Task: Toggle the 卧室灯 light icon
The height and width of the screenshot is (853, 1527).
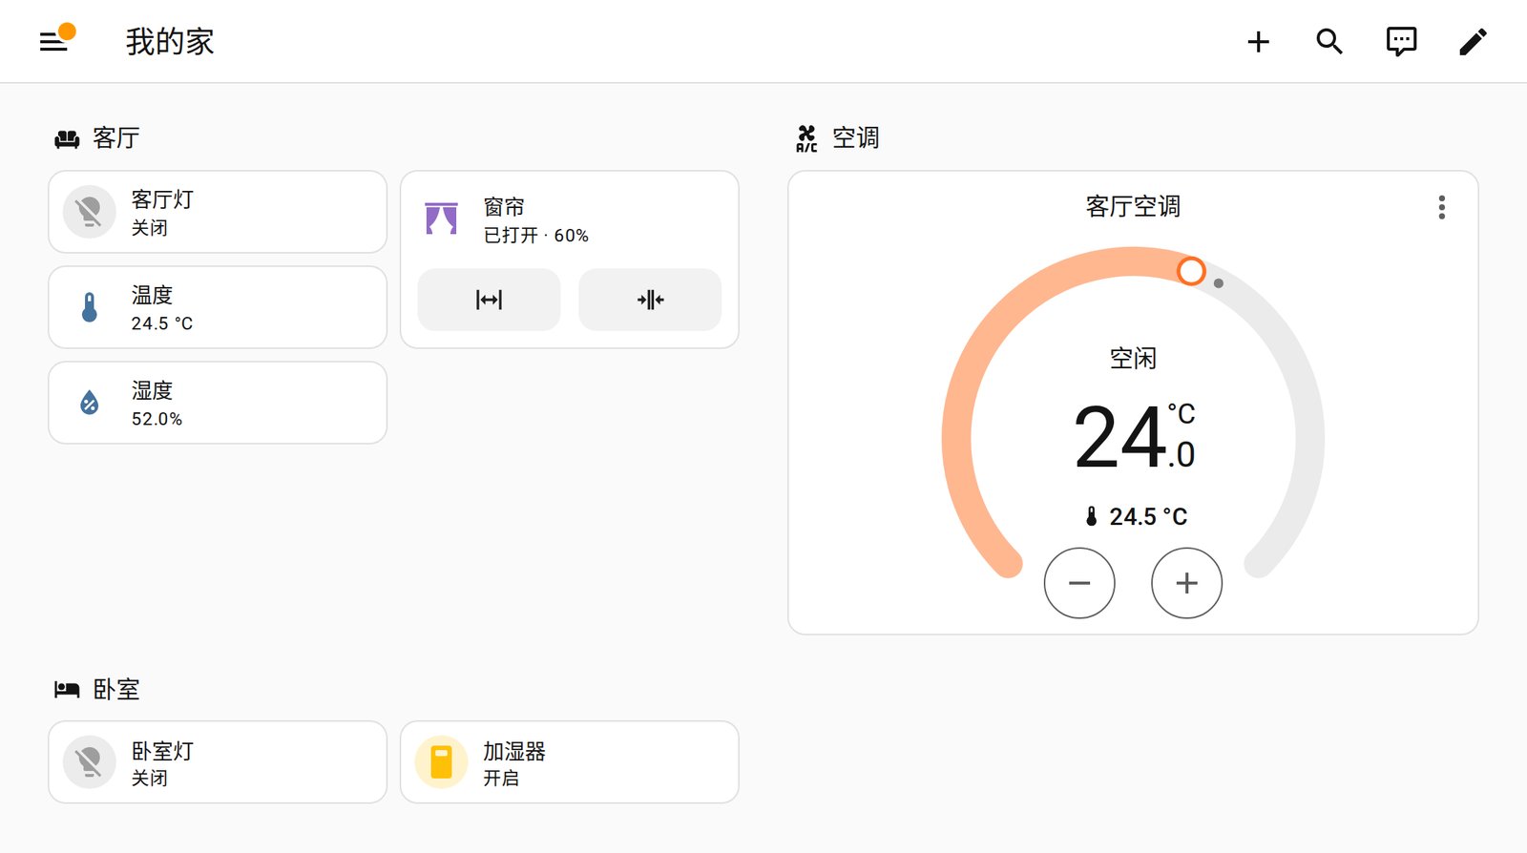Action: click(x=90, y=762)
